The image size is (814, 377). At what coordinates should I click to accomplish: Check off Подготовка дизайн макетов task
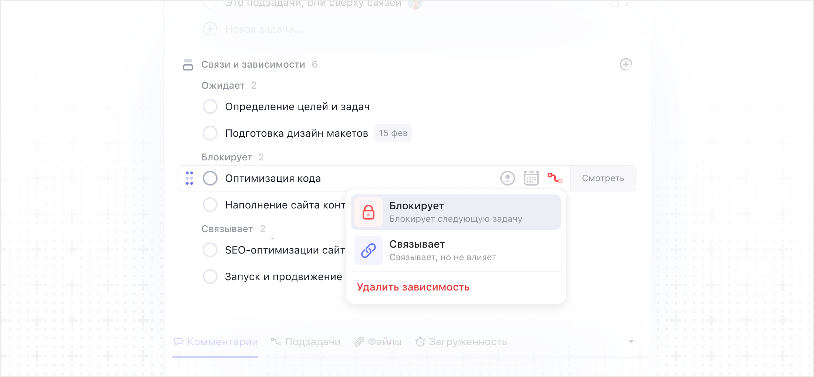click(210, 133)
